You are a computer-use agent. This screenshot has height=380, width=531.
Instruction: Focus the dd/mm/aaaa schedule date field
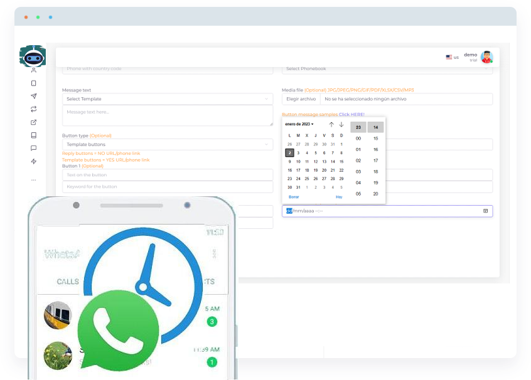387,211
